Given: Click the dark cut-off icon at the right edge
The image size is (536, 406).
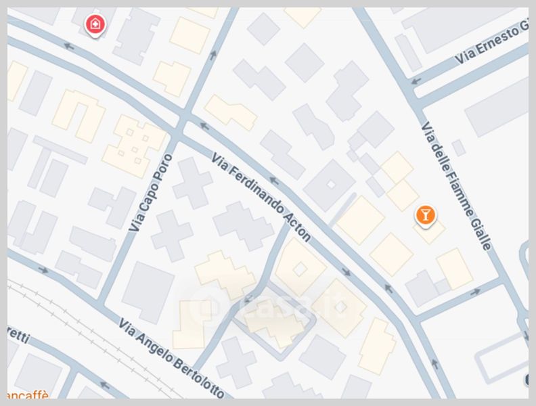Looking at the screenshot, I should click(x=527, y=380).
